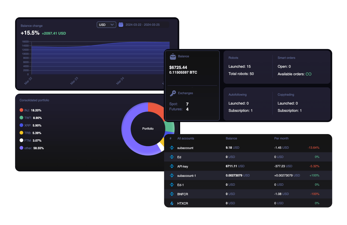Click the red INJ legend swatch

21,110
